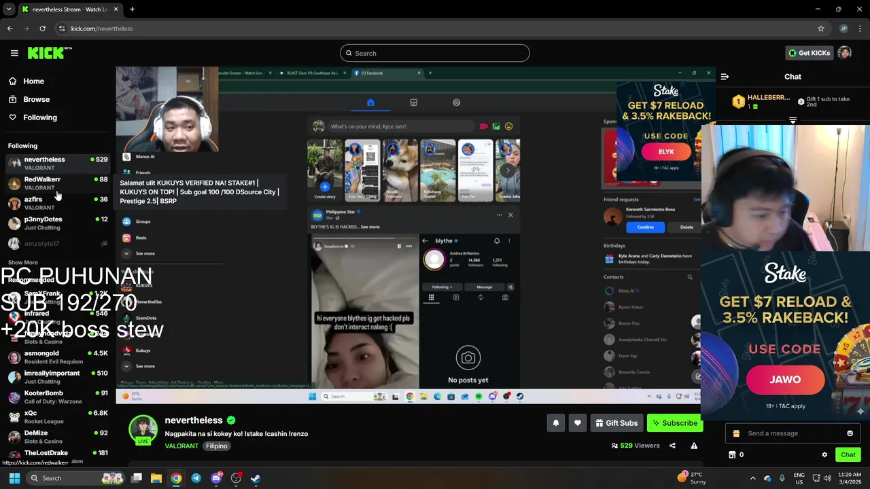Image resolution: width=870 pixels, height=489 pixels.
Task: Click the Gift Subs button
Action: [x=616, y=423]
